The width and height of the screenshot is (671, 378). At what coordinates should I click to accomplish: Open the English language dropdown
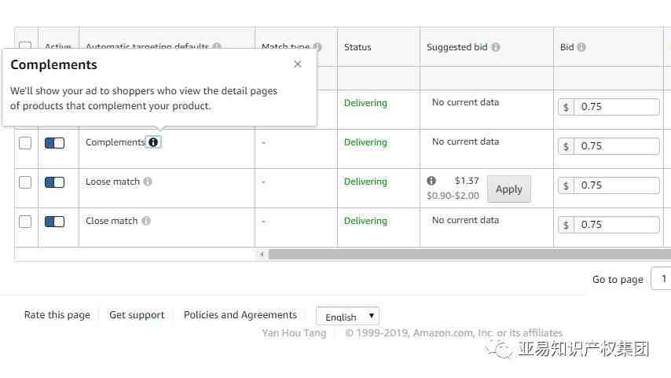(x=347, y=316)
